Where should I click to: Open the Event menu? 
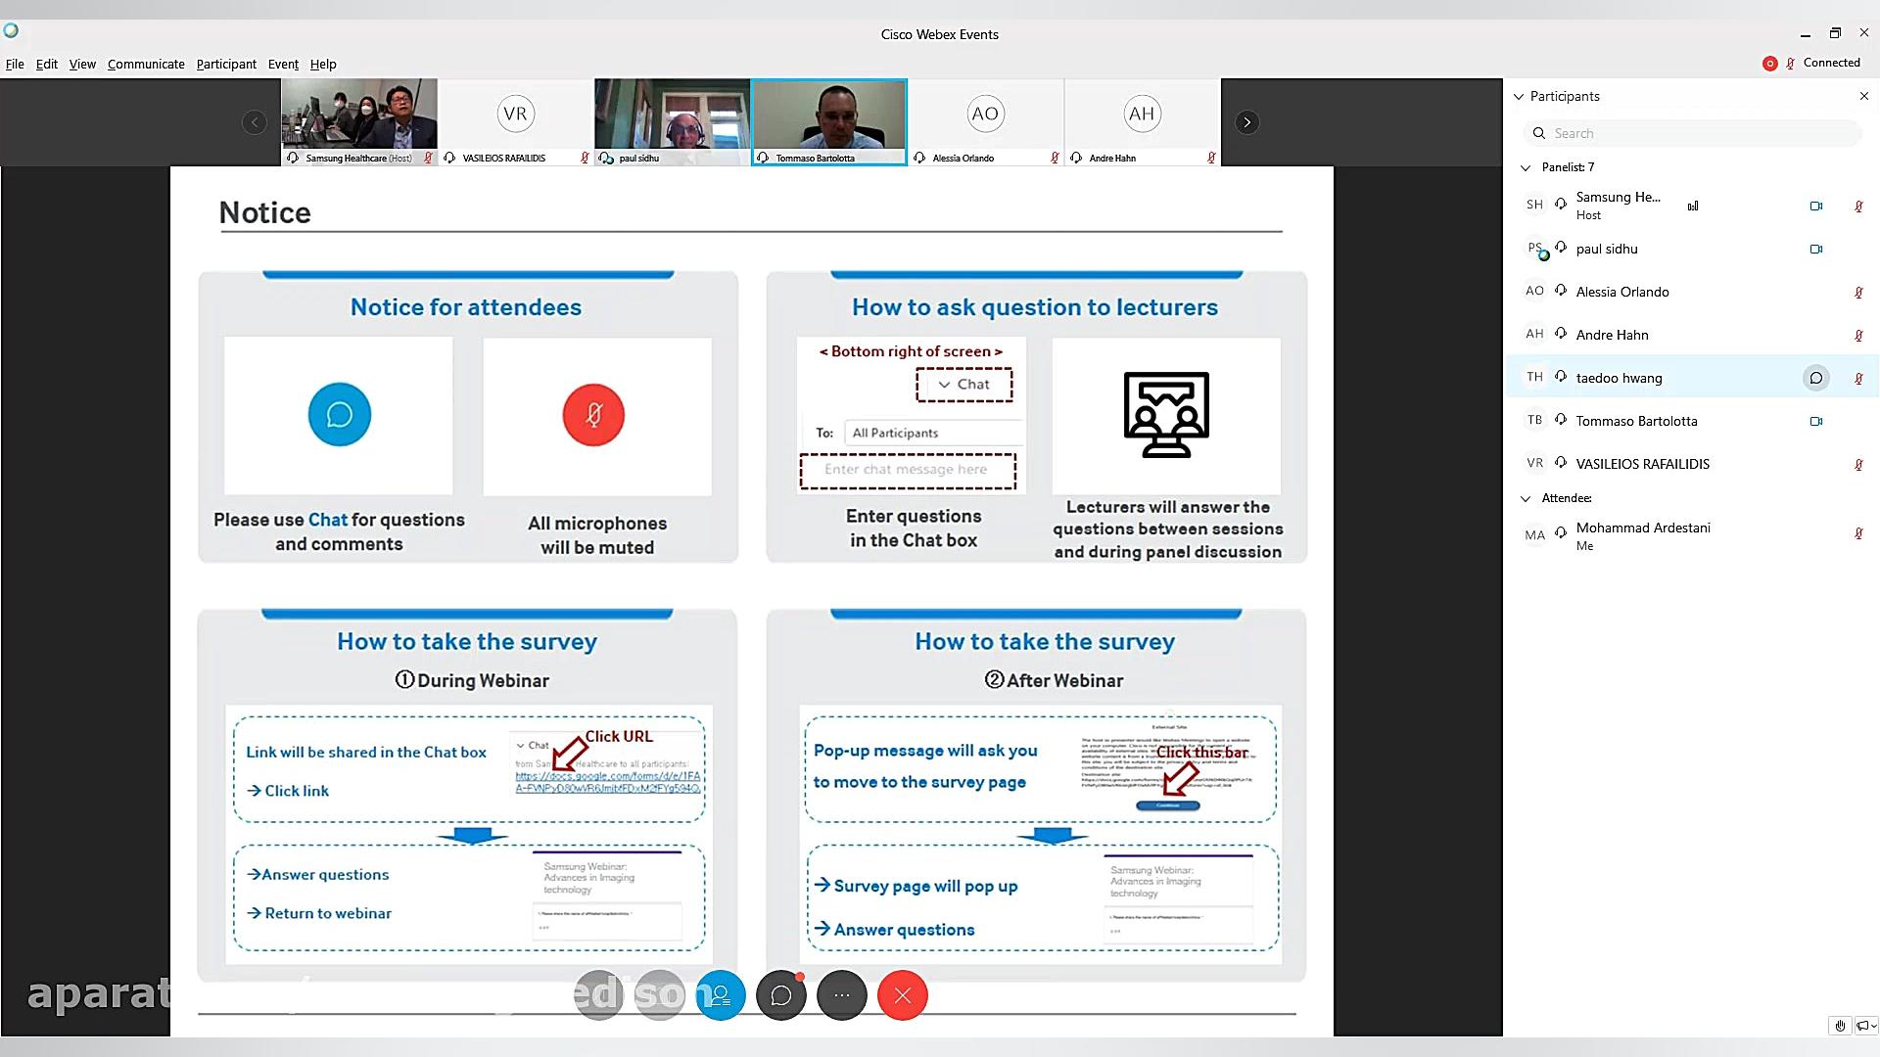coord(283,65)
